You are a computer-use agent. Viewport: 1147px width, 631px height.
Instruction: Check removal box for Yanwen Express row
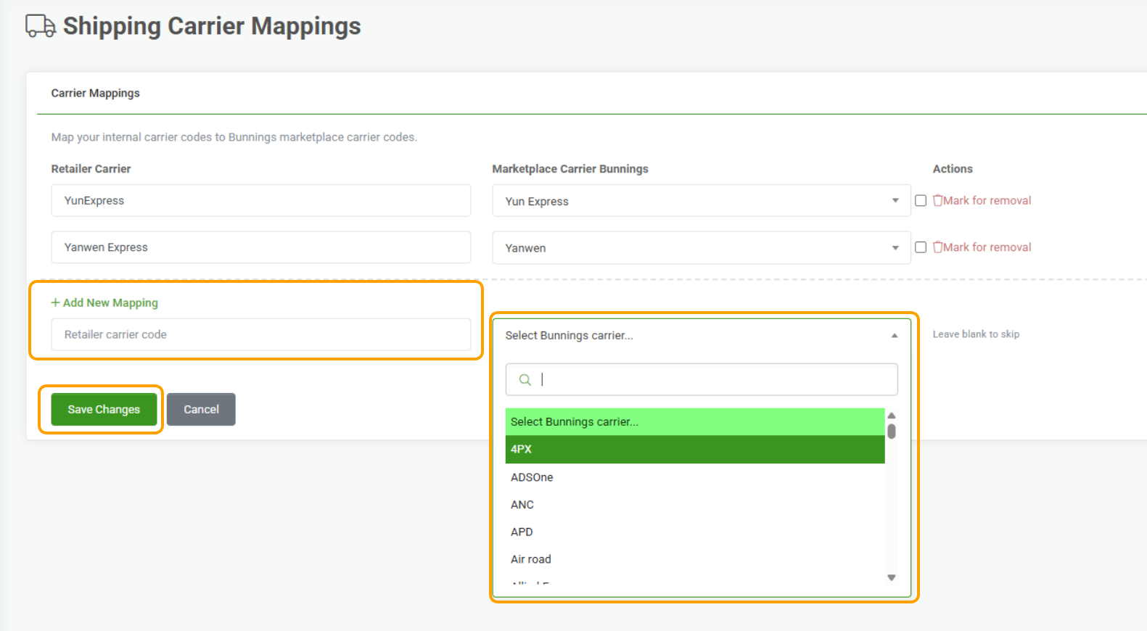[921, 247]
